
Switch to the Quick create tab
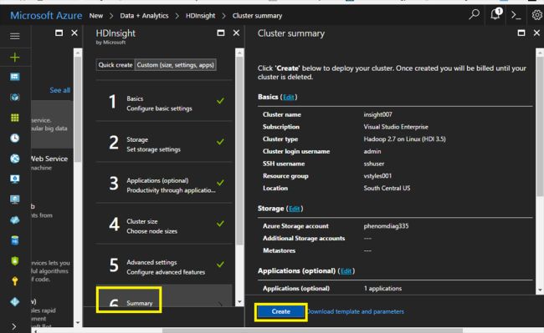tap(115, 65)
